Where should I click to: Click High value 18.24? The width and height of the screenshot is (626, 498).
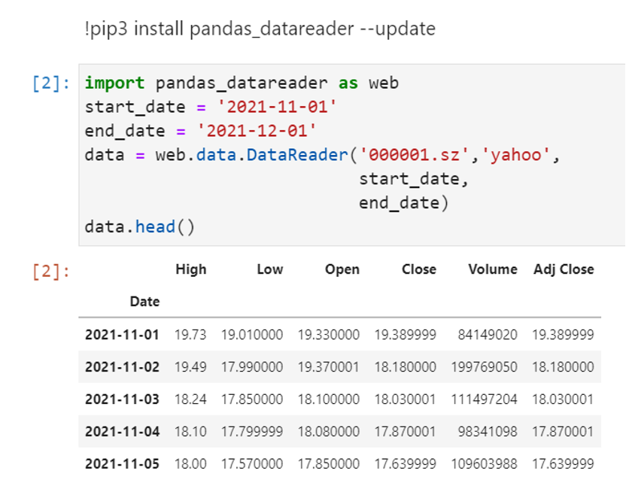click(190, 399)
